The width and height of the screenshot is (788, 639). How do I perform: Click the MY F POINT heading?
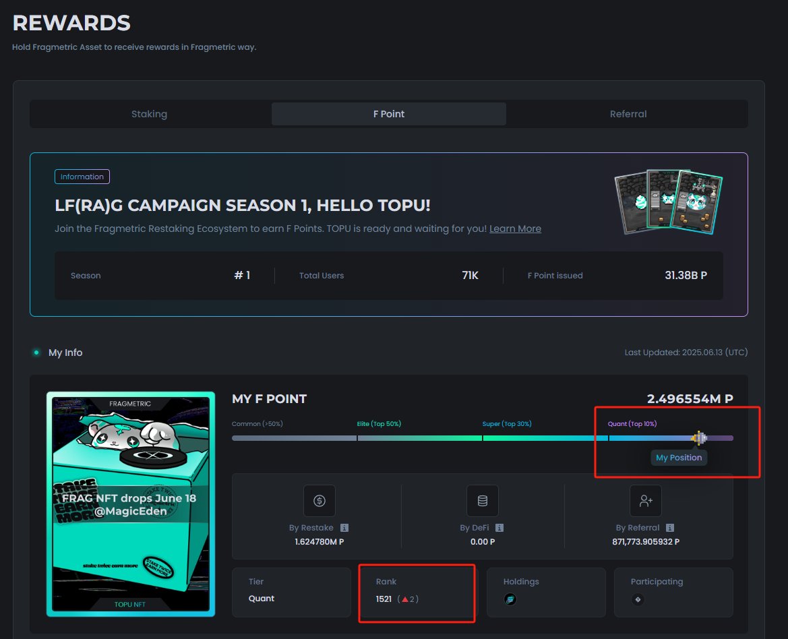[270, 399]
